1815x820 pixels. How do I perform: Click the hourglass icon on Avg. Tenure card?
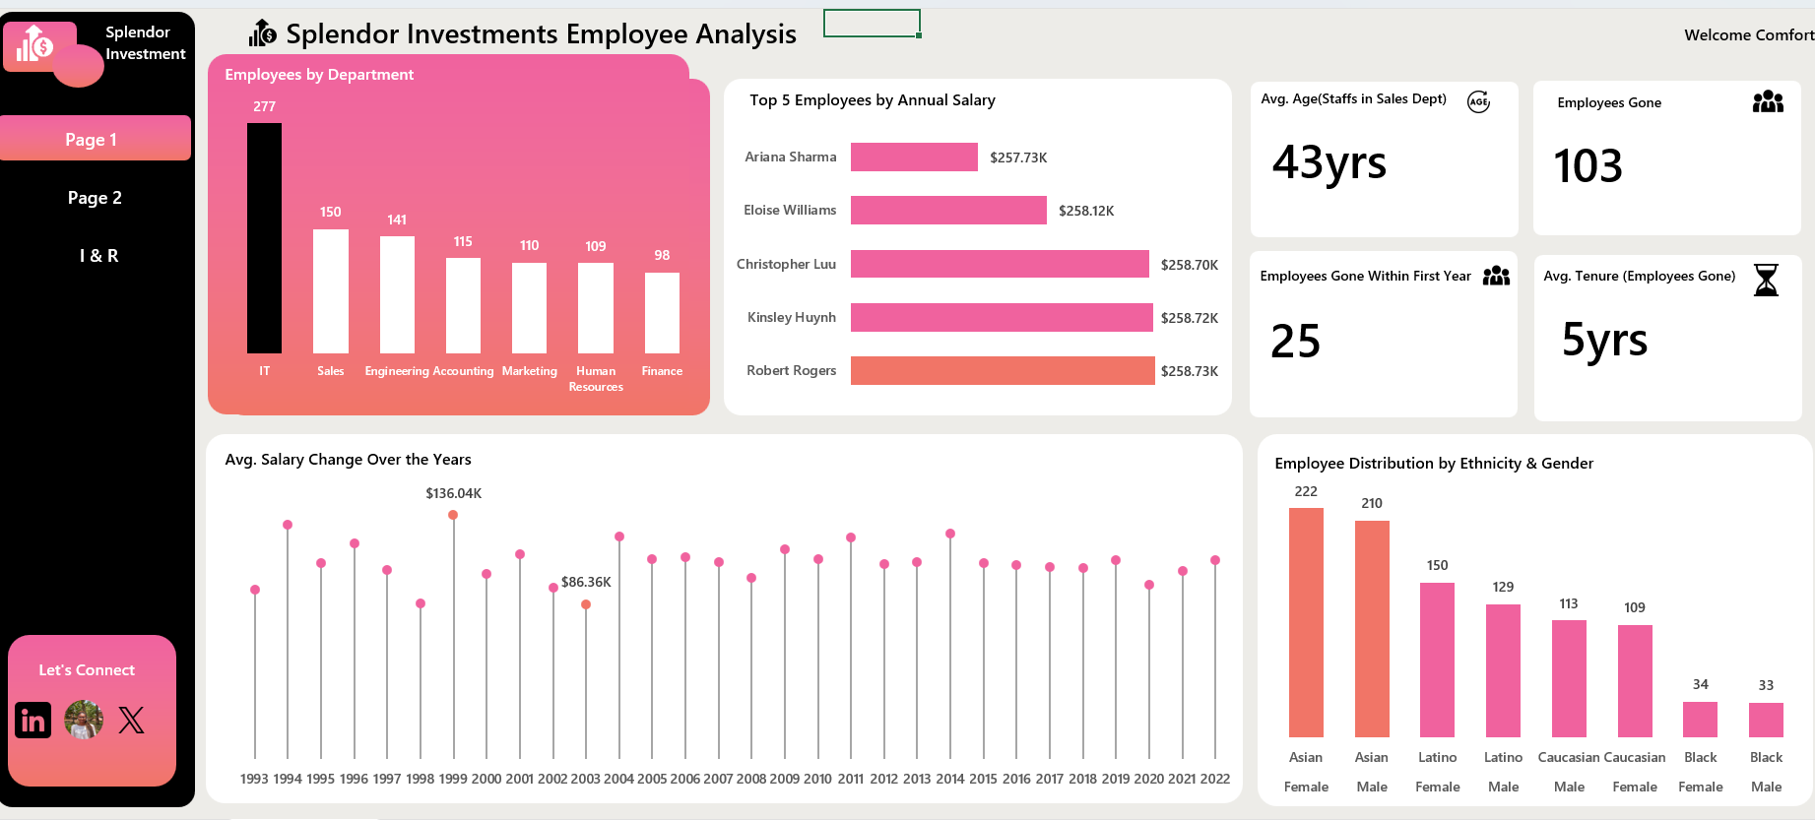[1767, 280]
